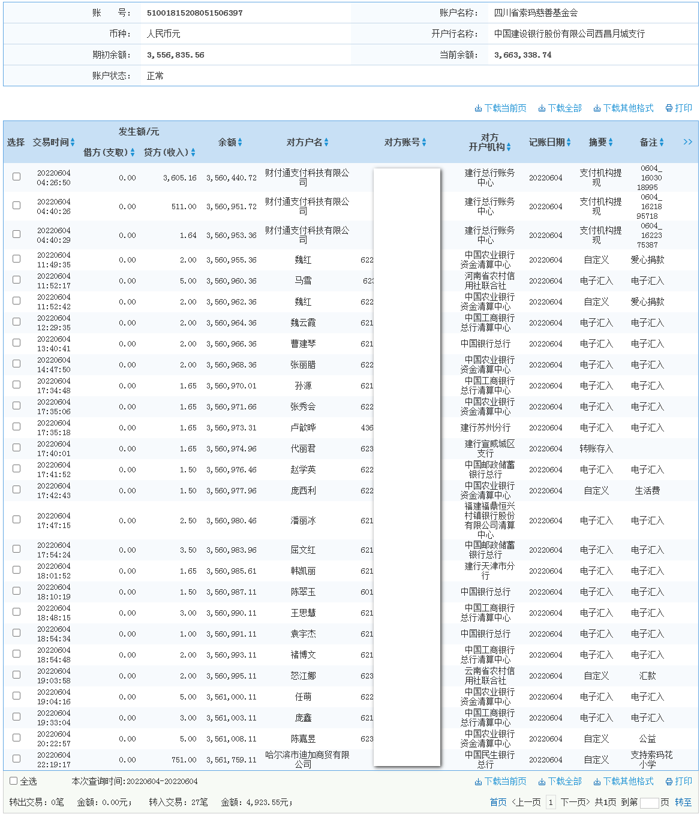Click bottom 下载当前页 link

[x=506, y=782]
